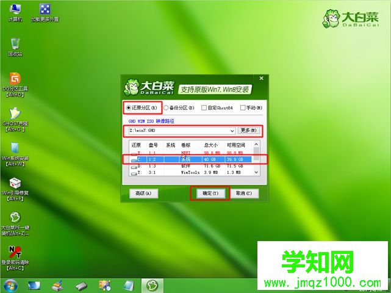Click the notepad taskbar icon

click(x=129, y=286)
